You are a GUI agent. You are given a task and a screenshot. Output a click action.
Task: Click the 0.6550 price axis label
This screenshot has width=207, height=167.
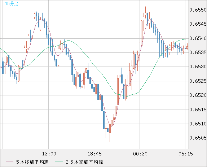point(198,10)
